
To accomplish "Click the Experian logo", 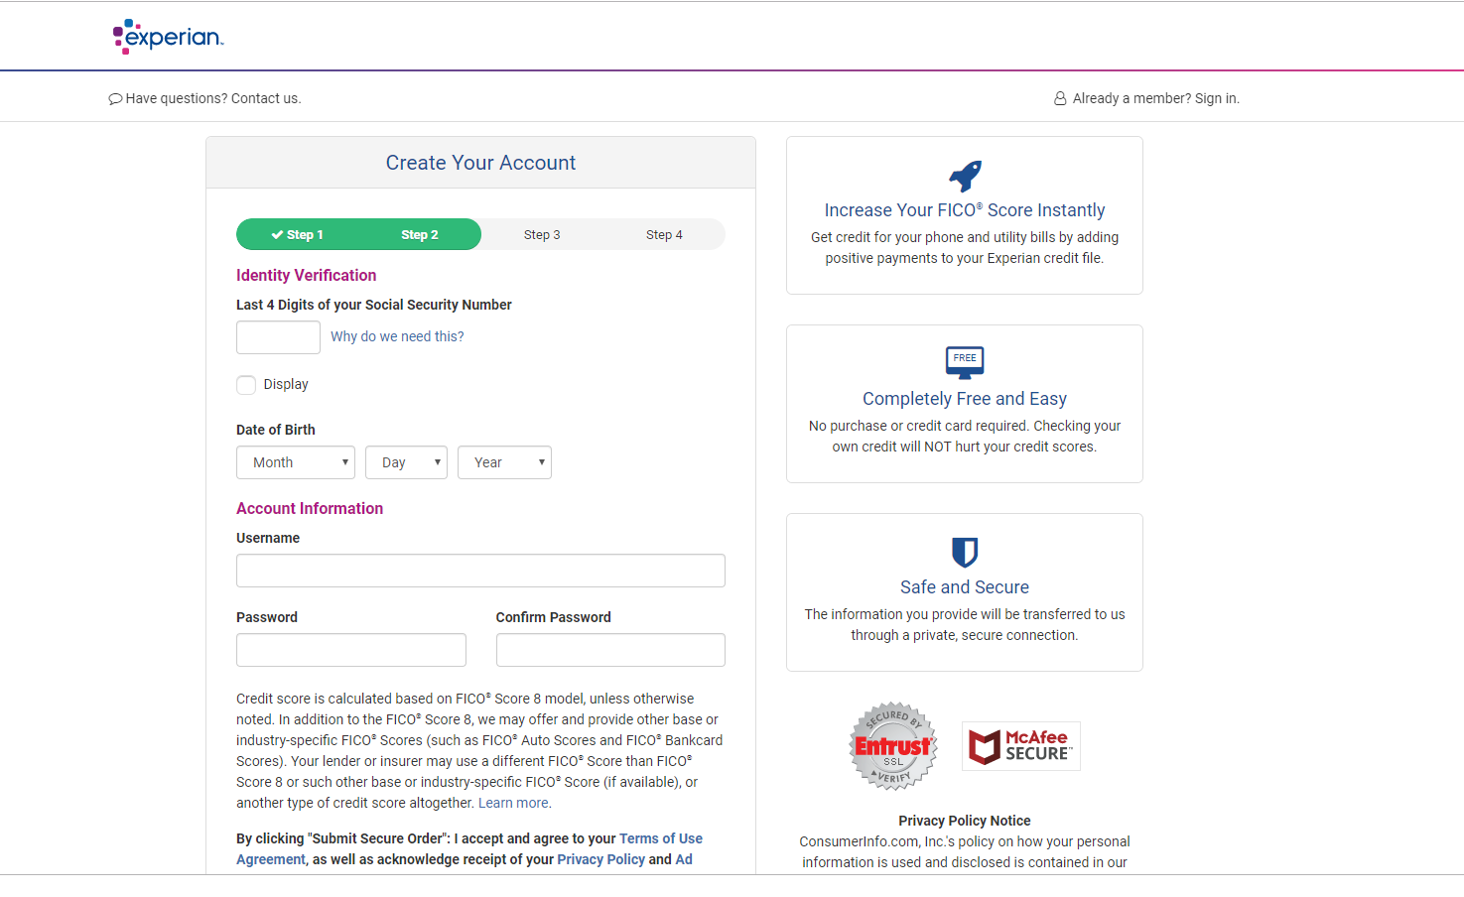I will click(x=168, y=36).
